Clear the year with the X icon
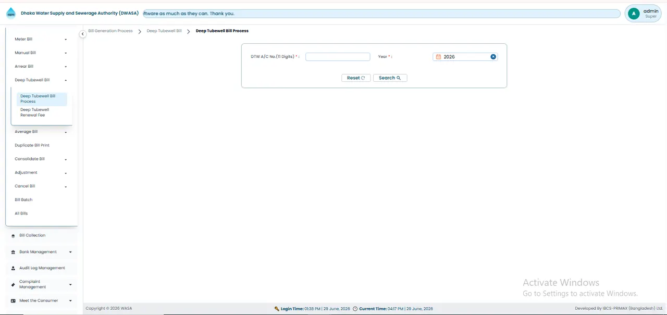Screen dimensions: 667x315 [493, 57]
